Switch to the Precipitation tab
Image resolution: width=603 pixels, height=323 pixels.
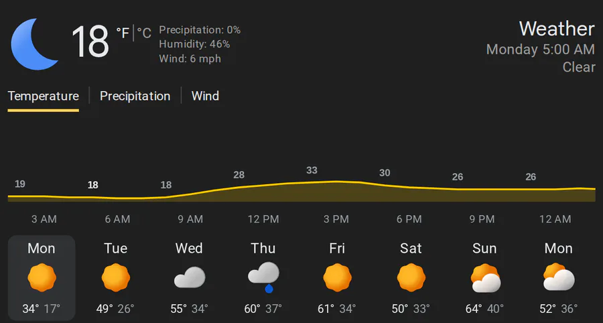click(x=135, y=96)
